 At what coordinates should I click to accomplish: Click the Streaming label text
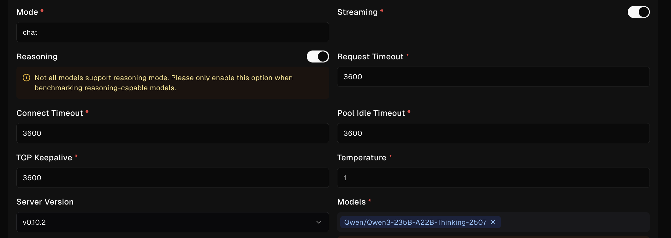[357, 12]
